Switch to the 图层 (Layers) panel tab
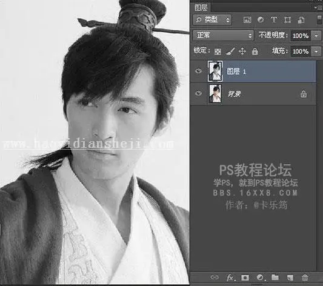The image size is (323, 286). [201, 7]
